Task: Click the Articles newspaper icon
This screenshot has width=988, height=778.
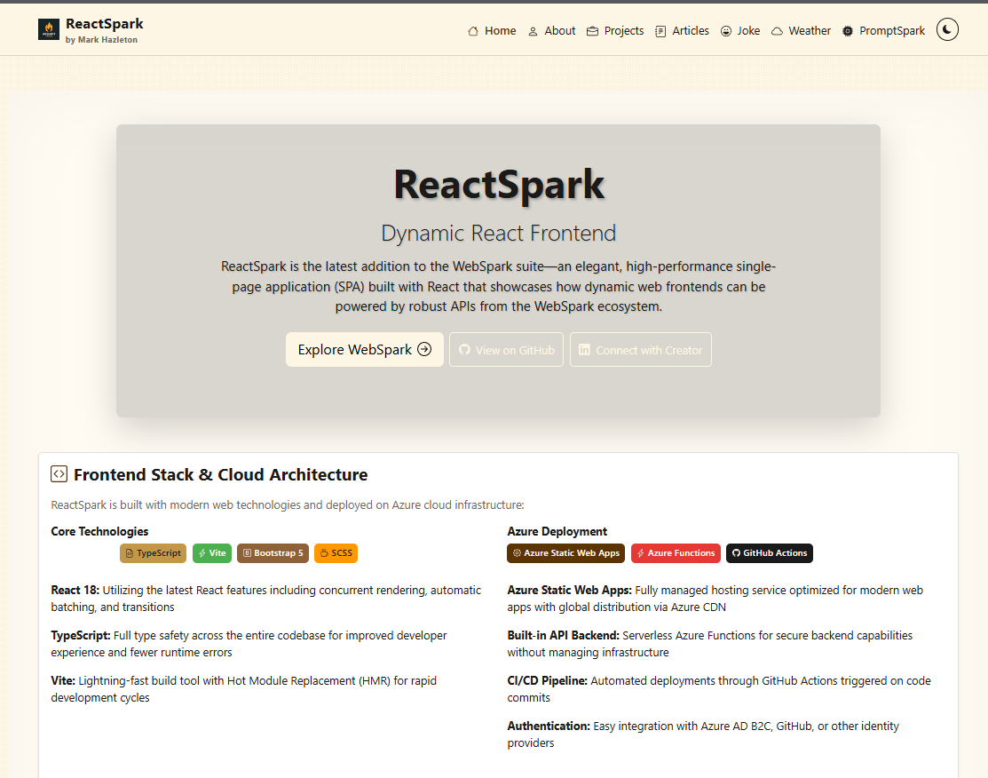Action: (x=659, y=30)
